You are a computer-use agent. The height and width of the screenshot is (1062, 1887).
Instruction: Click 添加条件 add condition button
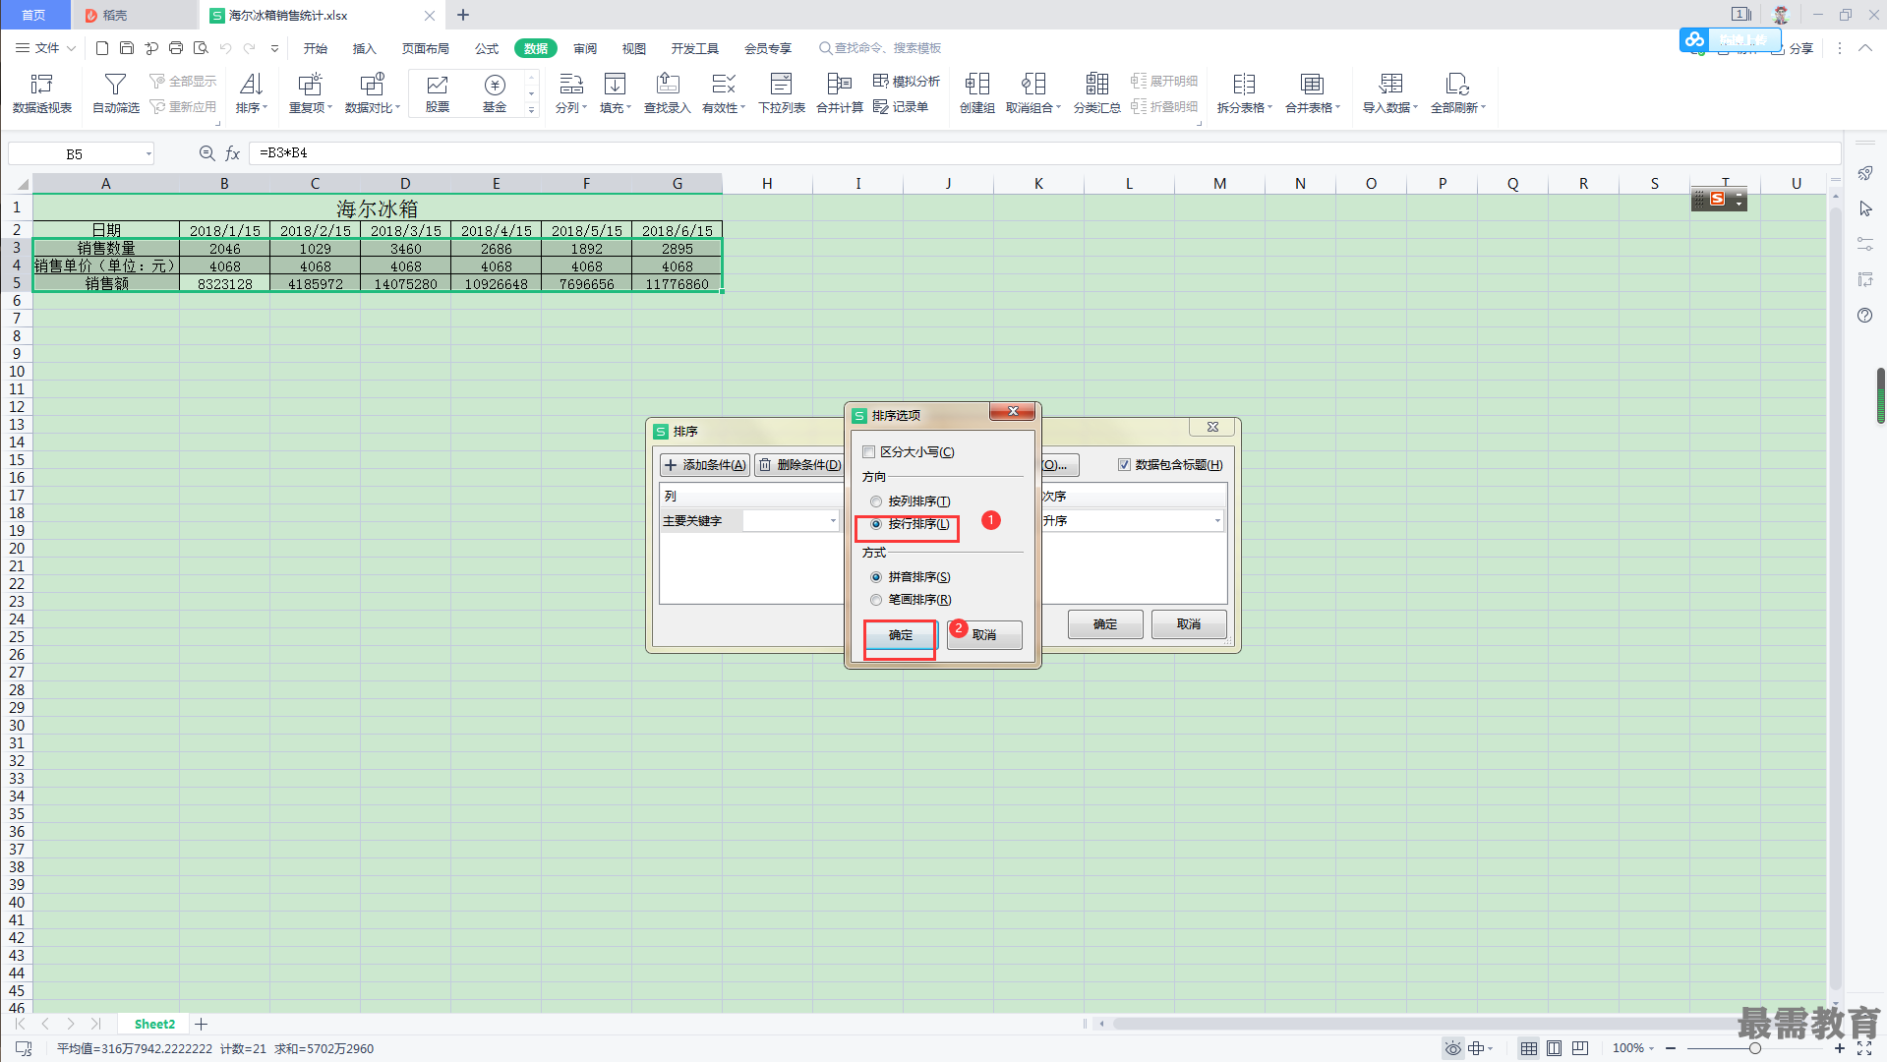pos(705,465)
